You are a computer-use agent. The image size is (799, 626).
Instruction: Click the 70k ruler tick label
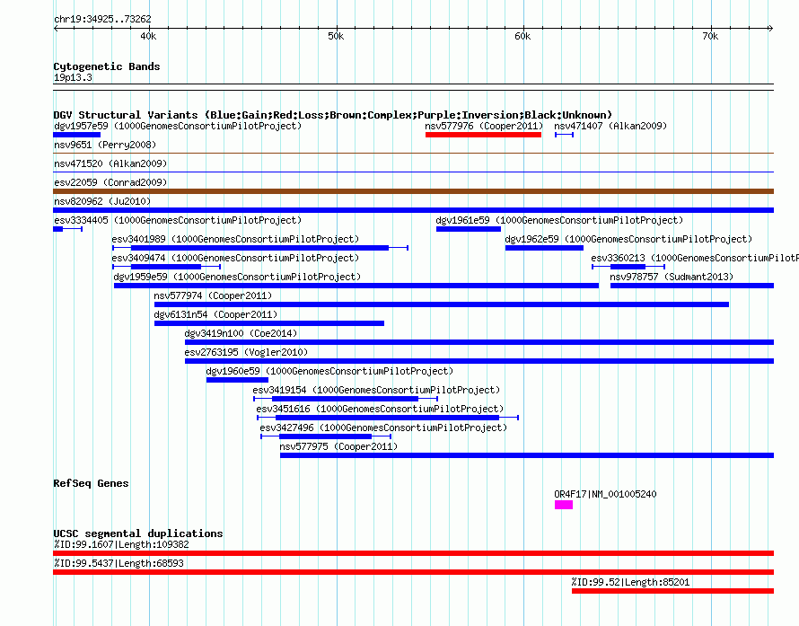710,36
